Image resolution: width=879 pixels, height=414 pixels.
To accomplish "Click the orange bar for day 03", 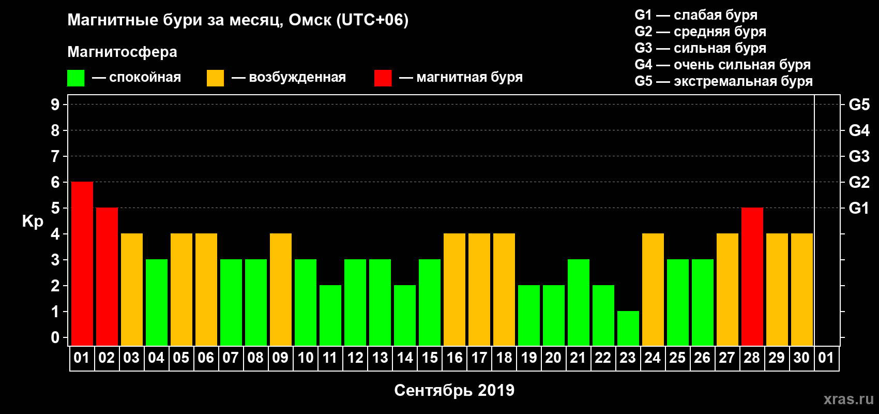I will 132,290.
